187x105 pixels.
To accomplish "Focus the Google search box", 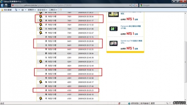I will [x=162, y=5].
